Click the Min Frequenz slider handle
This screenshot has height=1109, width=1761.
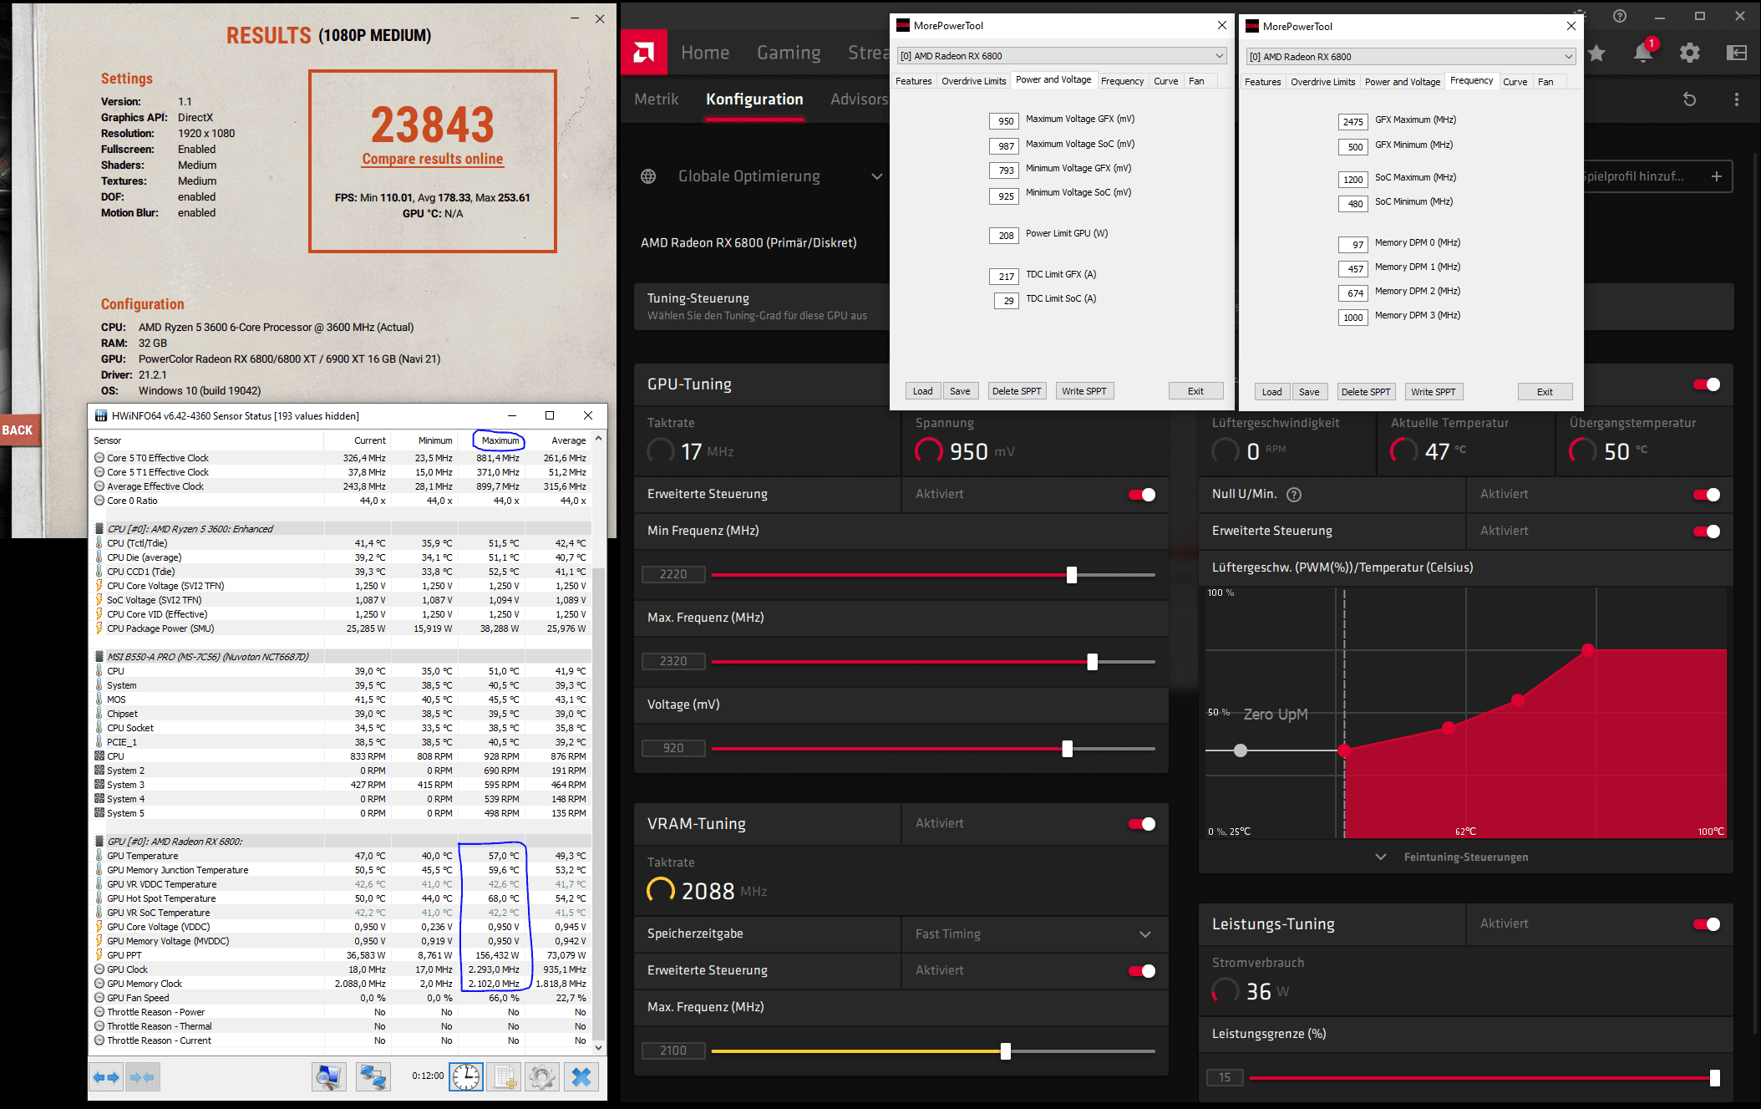point(1072,575)
